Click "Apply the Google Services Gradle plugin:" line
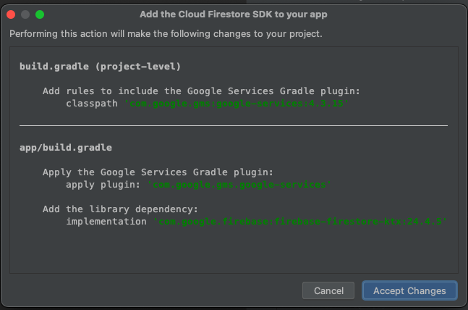 158,172
